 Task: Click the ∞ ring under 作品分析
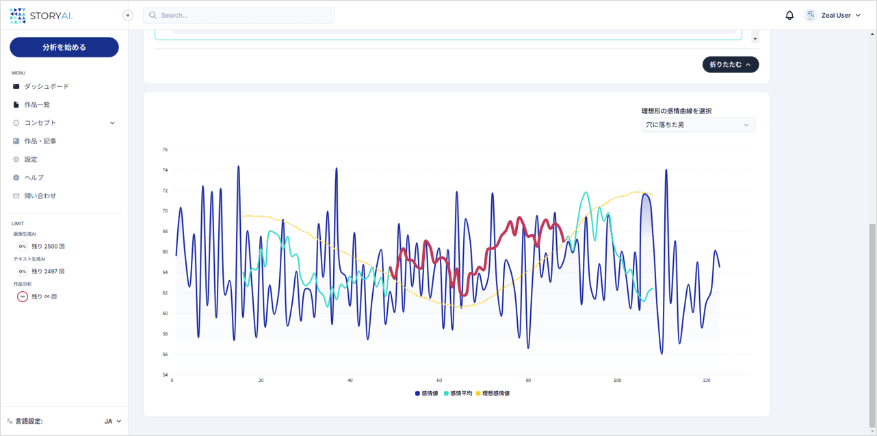(23, 297)
